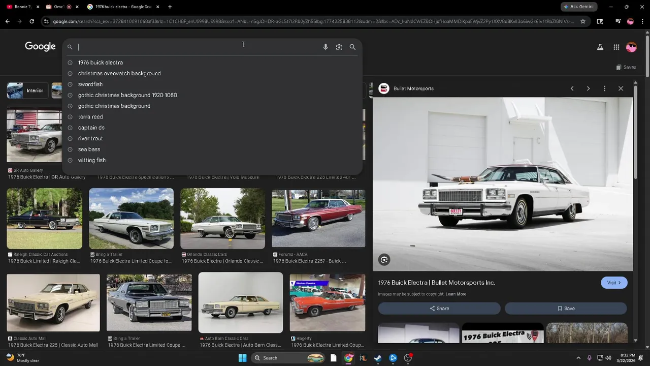Open the large Bullet Motorsports preview image
Image resolution: width=650 pixels, height=366 pixels.
pyautogui.click(x=503, y=184)
